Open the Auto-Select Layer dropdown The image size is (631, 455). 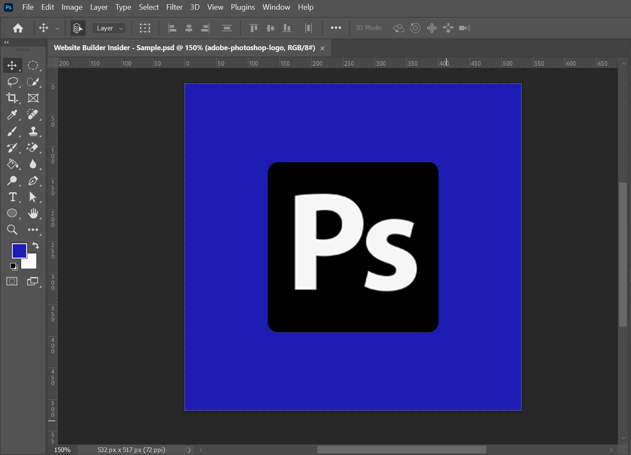point(109,28)
